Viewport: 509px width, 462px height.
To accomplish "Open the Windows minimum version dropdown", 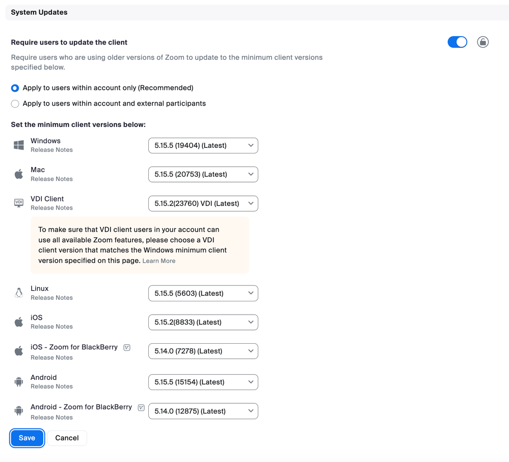I will pos(203,145).
